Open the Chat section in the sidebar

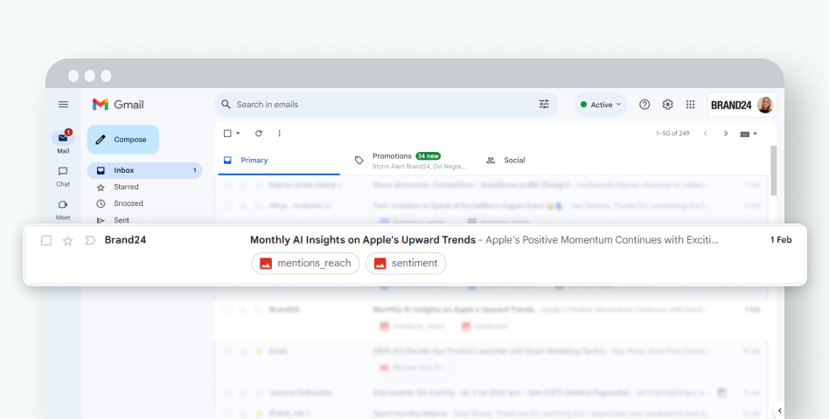coord(63,177)
